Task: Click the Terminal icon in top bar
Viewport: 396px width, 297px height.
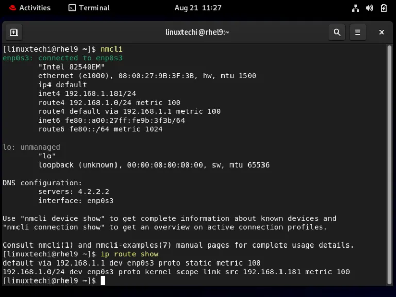Action: coord(72,8)
